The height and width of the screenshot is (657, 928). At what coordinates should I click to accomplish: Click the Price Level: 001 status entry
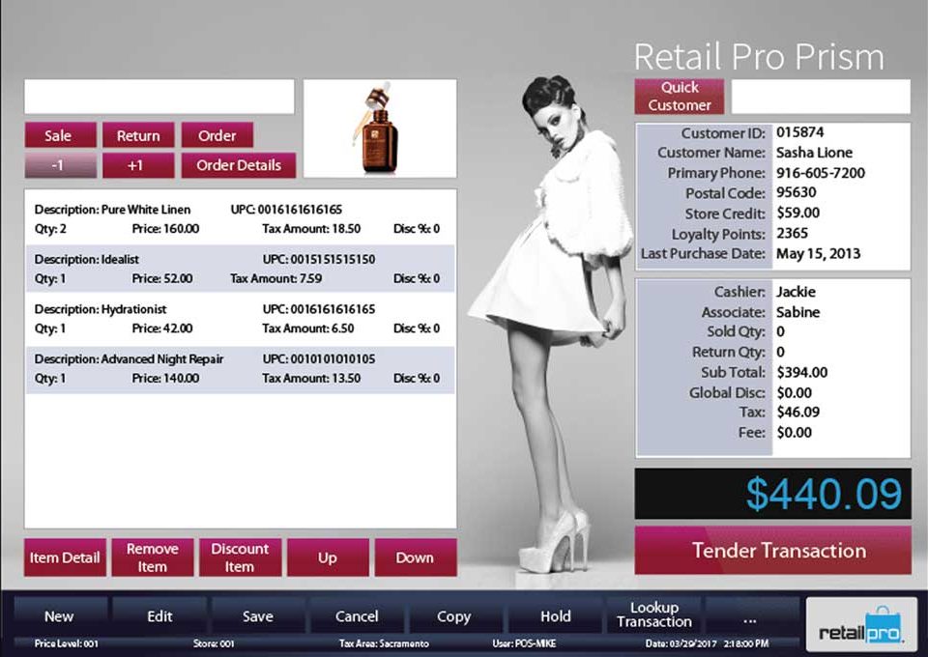pyautogui.click(x=67, y=643)
